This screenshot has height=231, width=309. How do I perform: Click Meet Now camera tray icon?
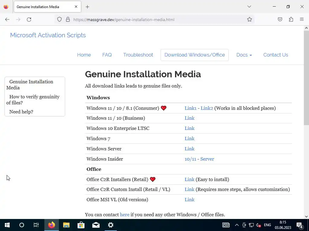coord(244,225)
